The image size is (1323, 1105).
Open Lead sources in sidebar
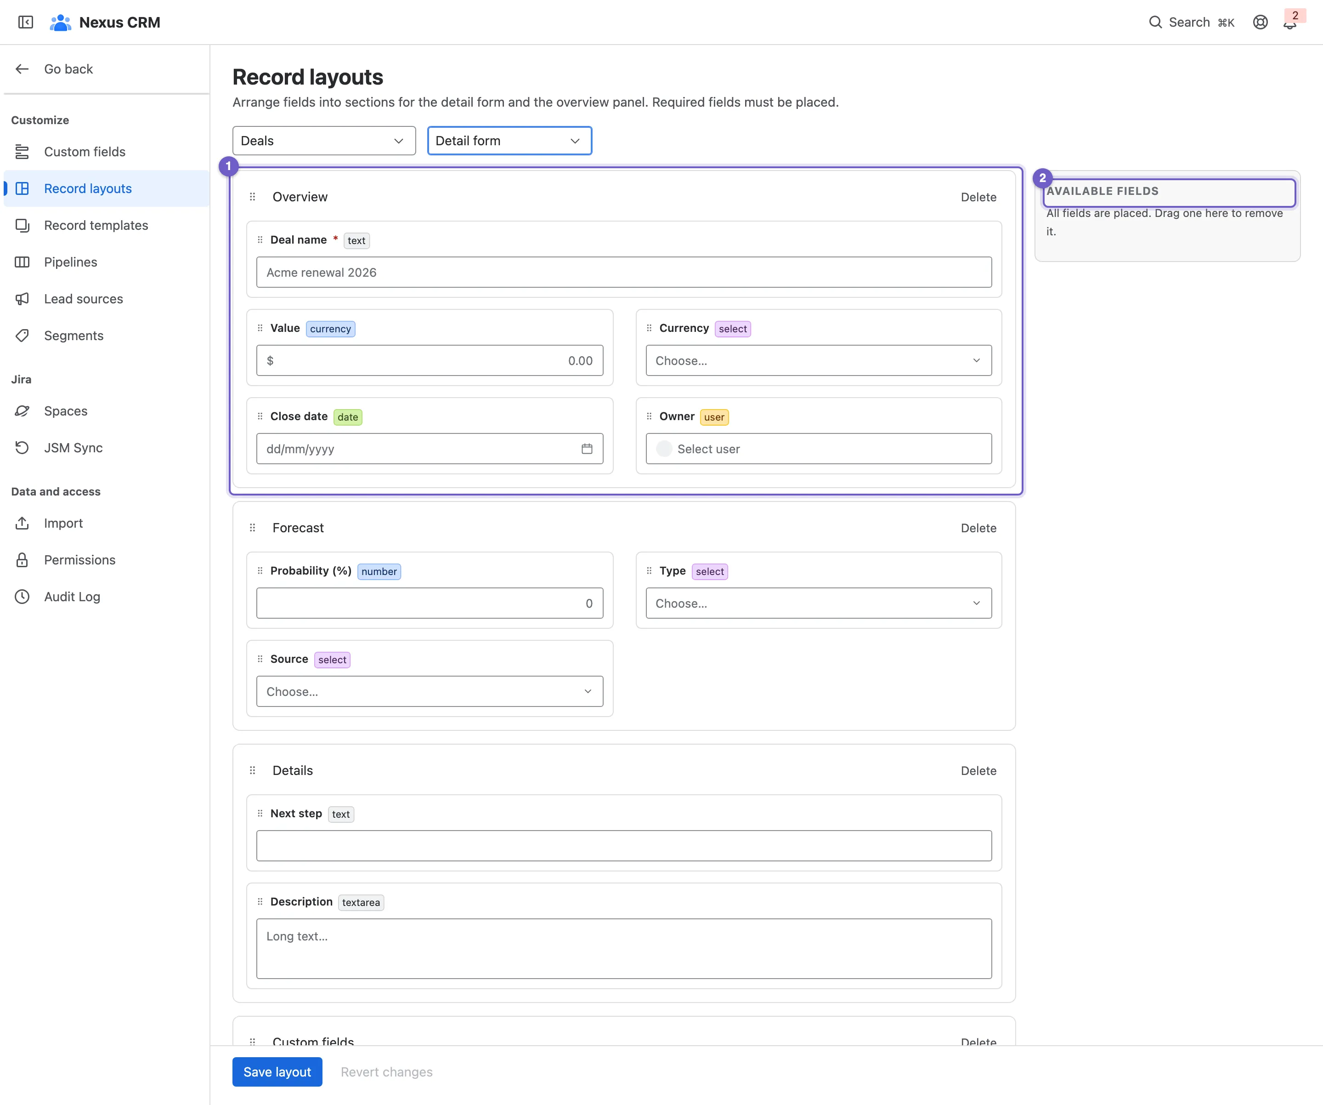pos(107,299)
